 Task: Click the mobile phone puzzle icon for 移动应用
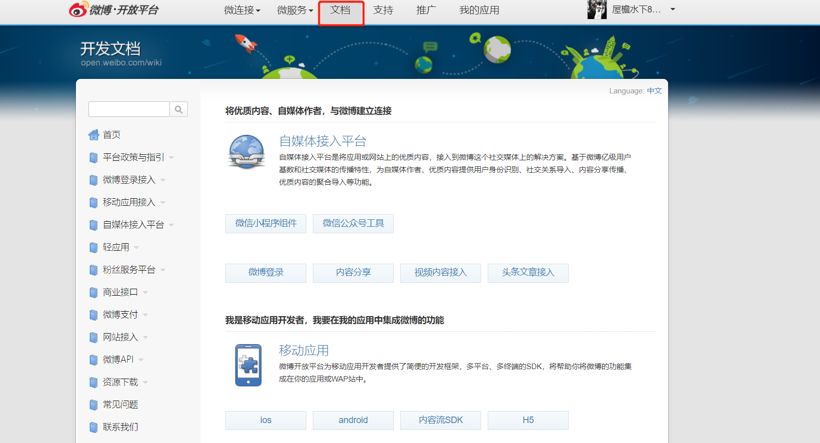point(248,365)
